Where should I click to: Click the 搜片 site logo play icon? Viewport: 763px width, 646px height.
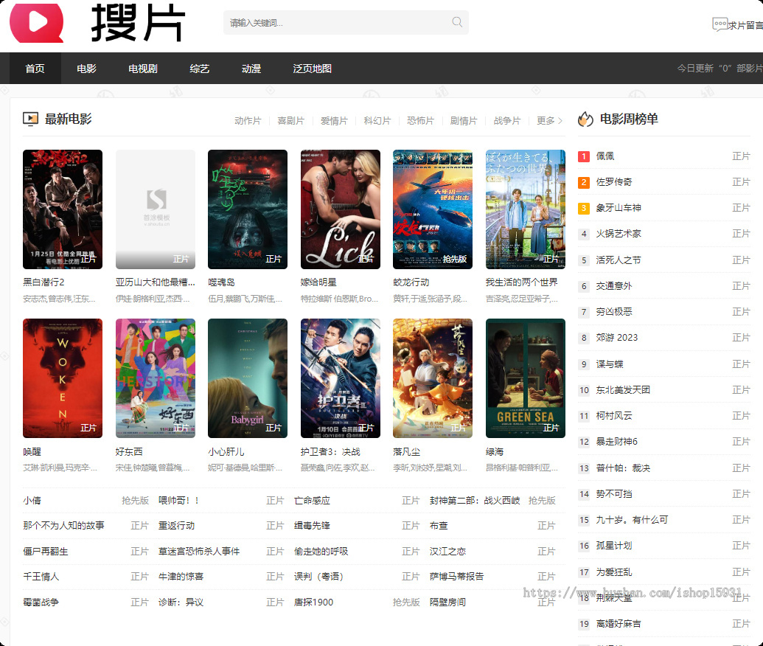37,22
